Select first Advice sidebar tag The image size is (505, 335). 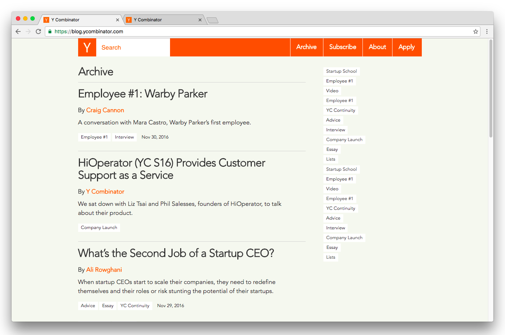[x=333, y=120]
